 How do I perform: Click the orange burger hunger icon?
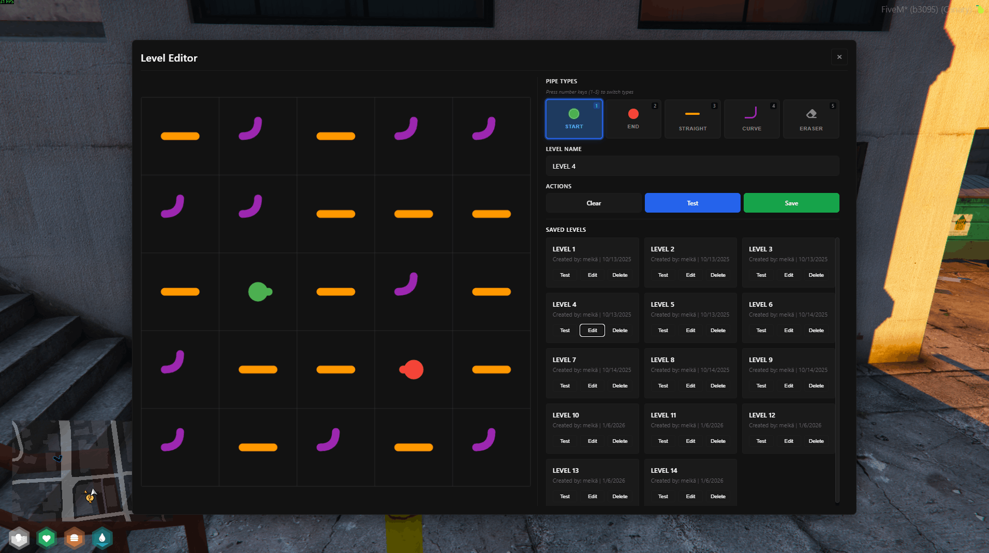click(75, 539)
